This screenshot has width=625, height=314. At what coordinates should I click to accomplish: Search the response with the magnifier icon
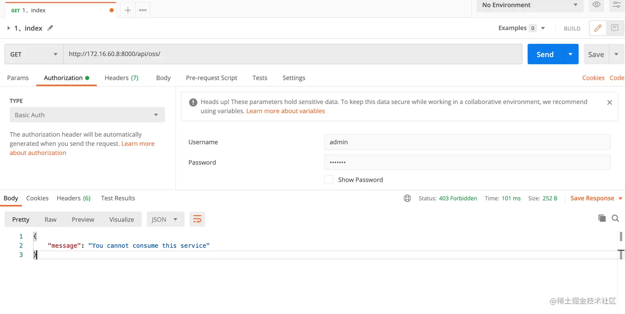coord(615,218)
